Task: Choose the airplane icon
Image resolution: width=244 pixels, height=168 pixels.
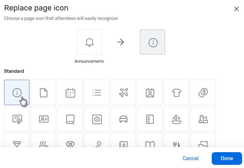Action: click(x=123, y=92)
